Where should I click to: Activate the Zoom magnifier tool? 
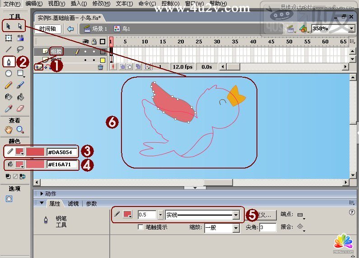[x=20, y=130]
